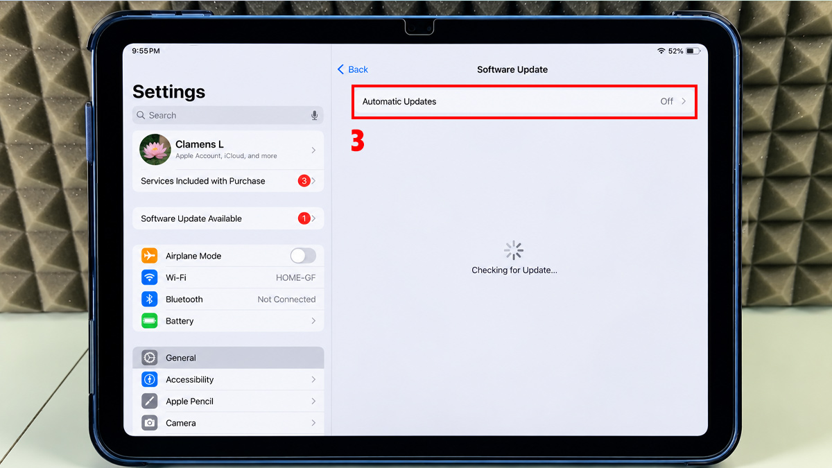Tap the General gear icon
The width and height of the screenshot is (832, 468).
[x=150, y=358]
